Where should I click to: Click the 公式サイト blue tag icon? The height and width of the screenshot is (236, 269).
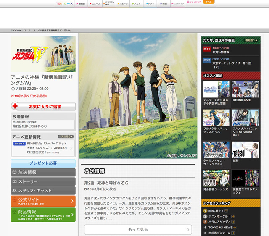click(x=20, y=144)
